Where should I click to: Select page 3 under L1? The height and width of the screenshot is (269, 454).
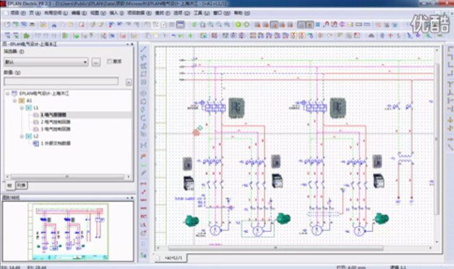click(x=55, y=129)
